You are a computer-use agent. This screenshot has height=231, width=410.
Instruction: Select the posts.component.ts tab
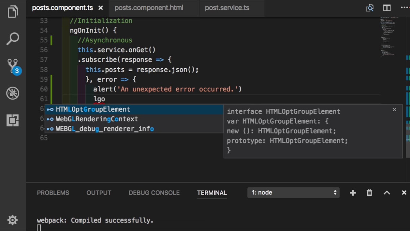(x=62, y=8)
